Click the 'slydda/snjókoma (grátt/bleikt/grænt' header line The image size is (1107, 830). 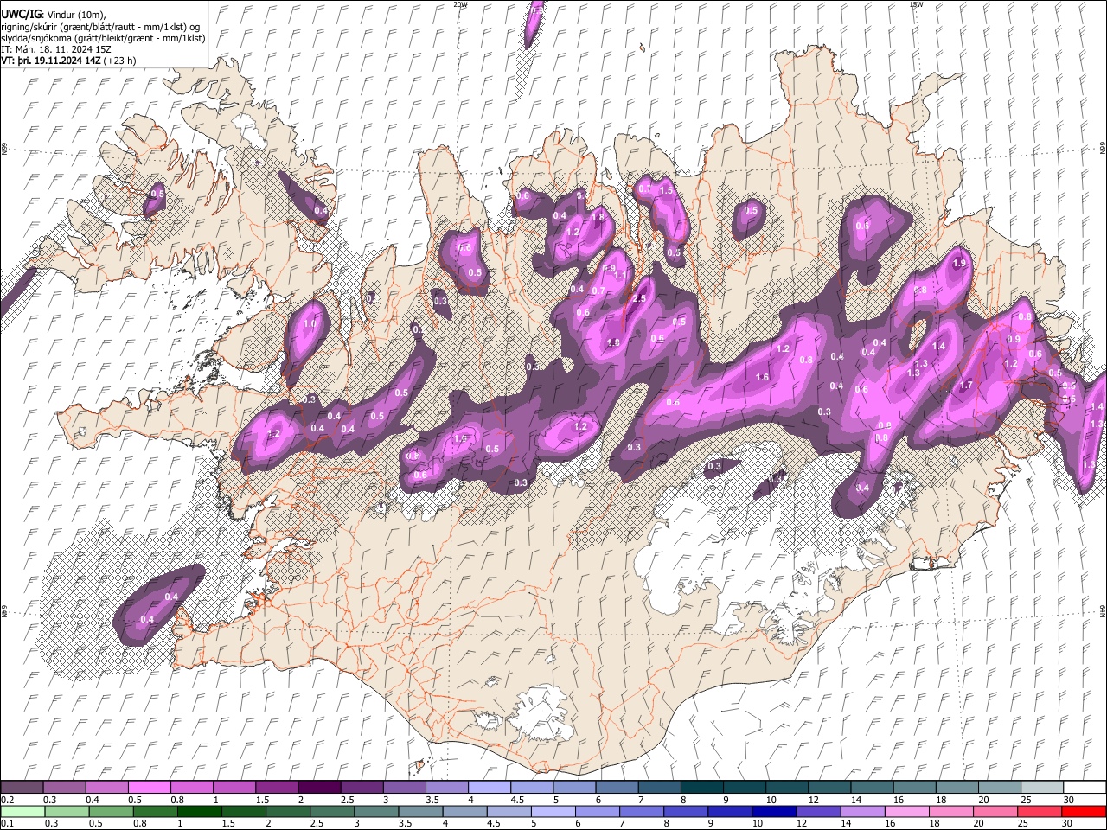coord(104,38)
